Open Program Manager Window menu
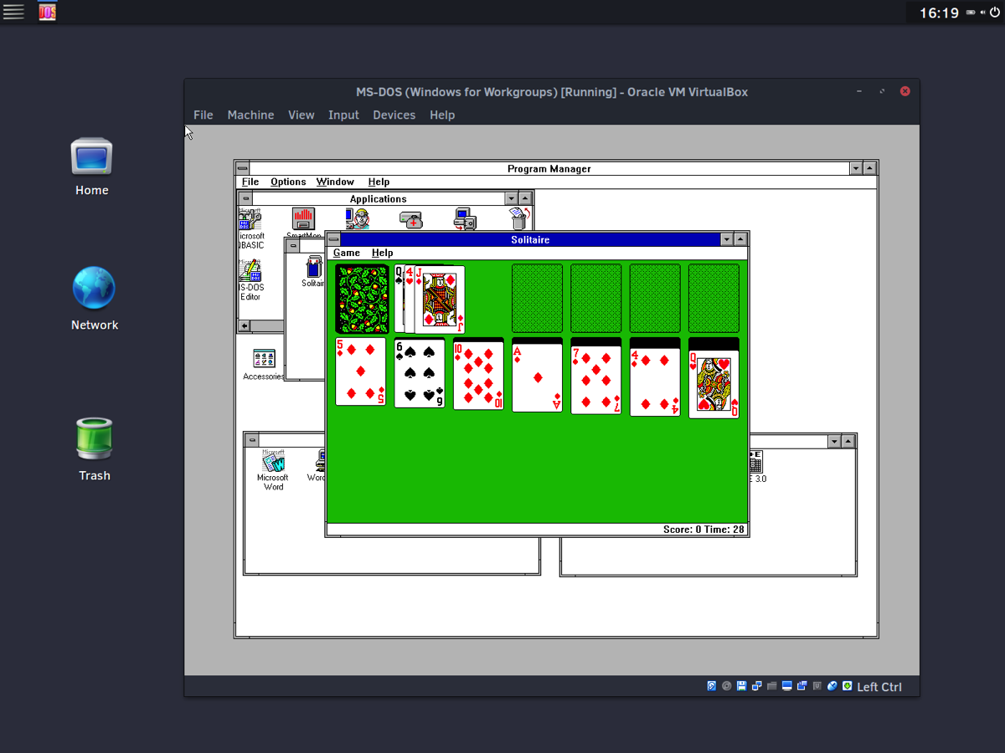The width and height of the screenshot is (1005, 753). point(335,182)
